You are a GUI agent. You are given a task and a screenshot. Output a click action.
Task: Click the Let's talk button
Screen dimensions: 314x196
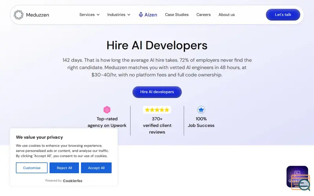point(283,15)
